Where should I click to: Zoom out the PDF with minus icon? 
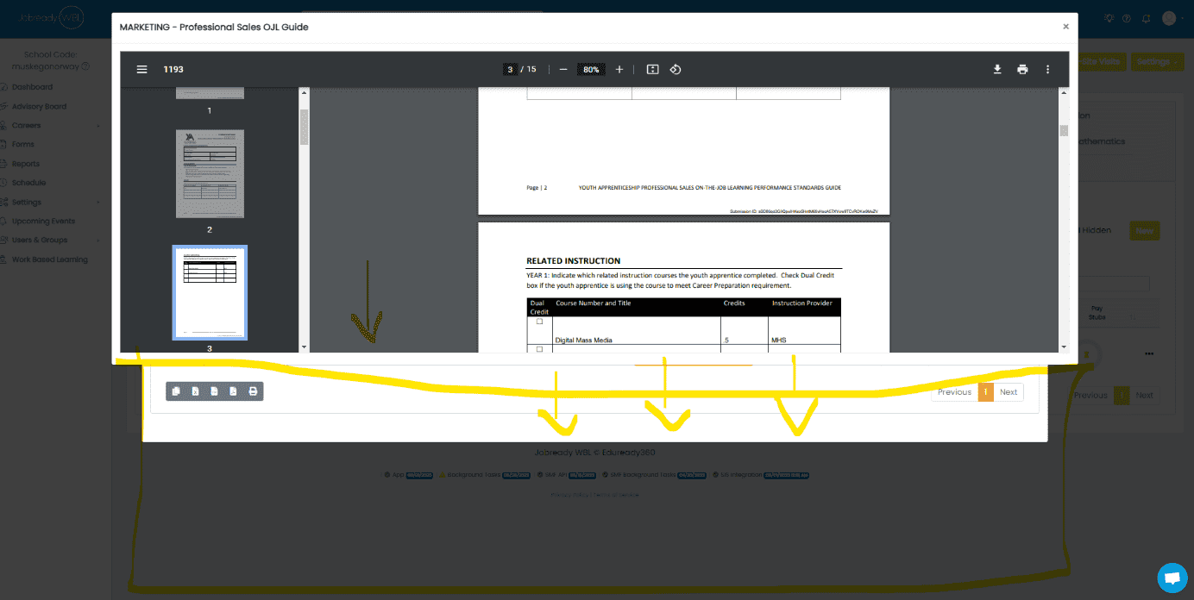[x=563, y=70]
